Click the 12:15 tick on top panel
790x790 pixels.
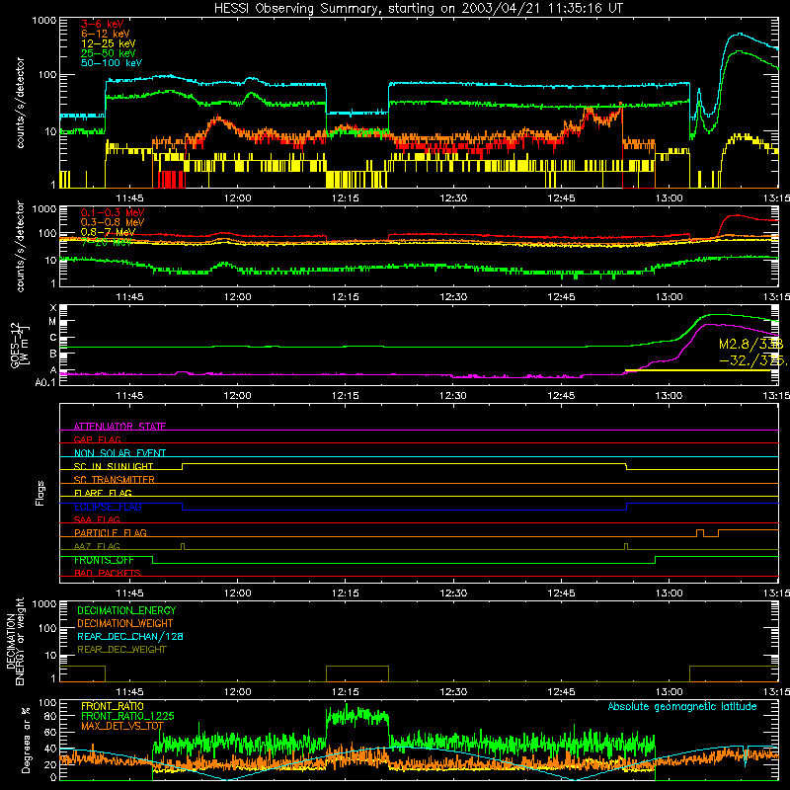click(346, 198)
